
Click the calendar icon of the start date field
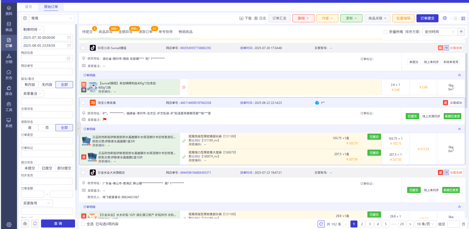tap(69, 38)
